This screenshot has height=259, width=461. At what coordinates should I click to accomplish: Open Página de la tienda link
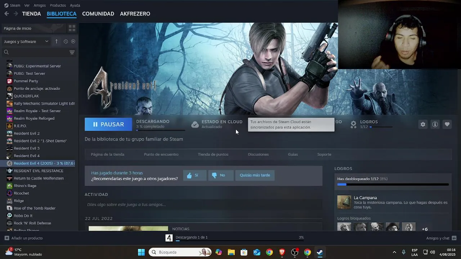108,154
